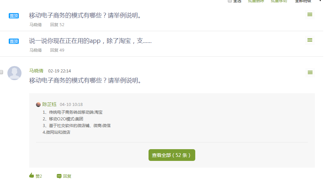This screenshot has height=179, width=330.
Task: Click the reply speech bubble icon
Action: point(59,176)
